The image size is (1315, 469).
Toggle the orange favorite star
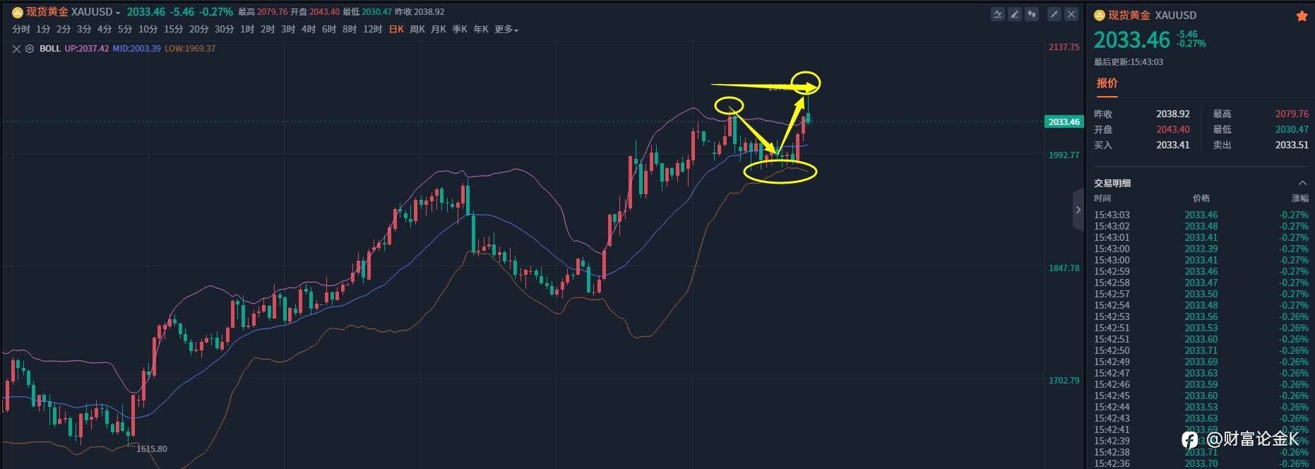coord(1302,16)
